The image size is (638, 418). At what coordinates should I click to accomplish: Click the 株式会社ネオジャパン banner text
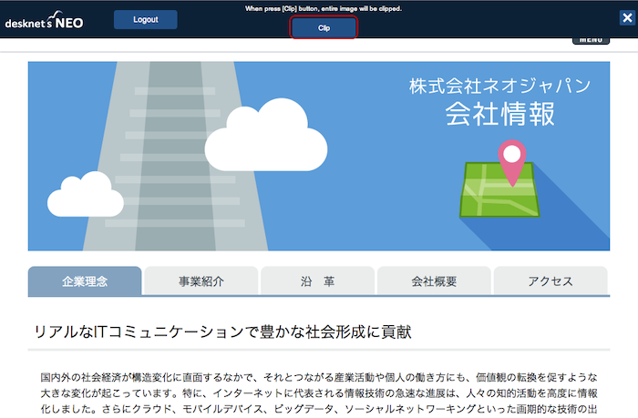499,86
